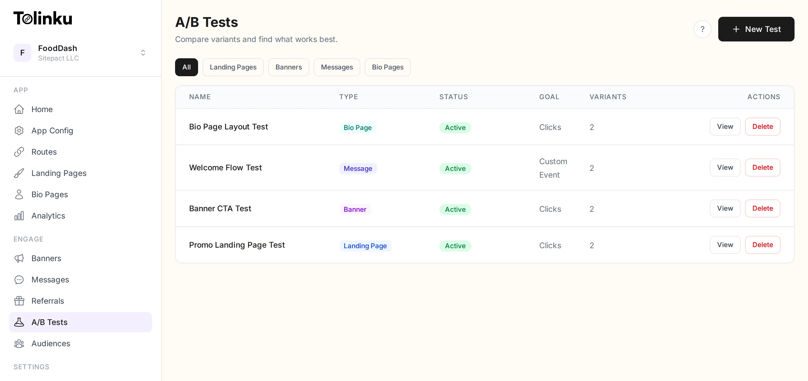Switch to the Landing Pages filter tab

(233, 67)
